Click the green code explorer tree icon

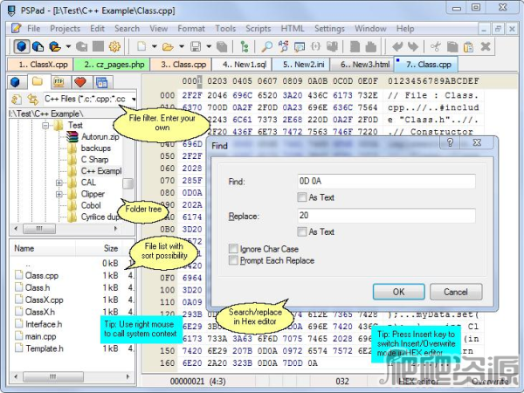[x=245, y=46]
